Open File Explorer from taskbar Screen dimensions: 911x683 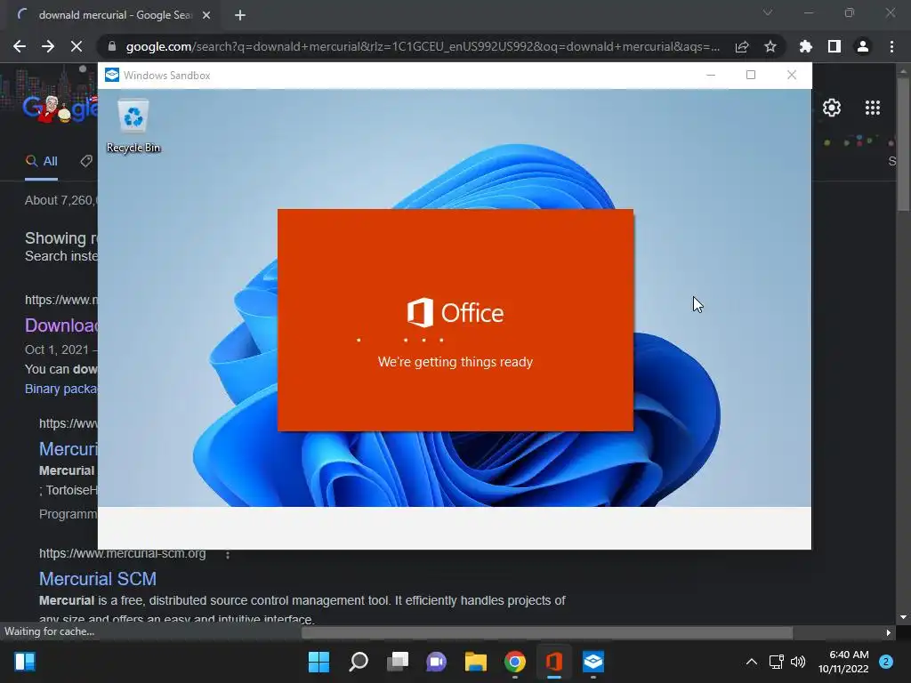click(475, 662)
